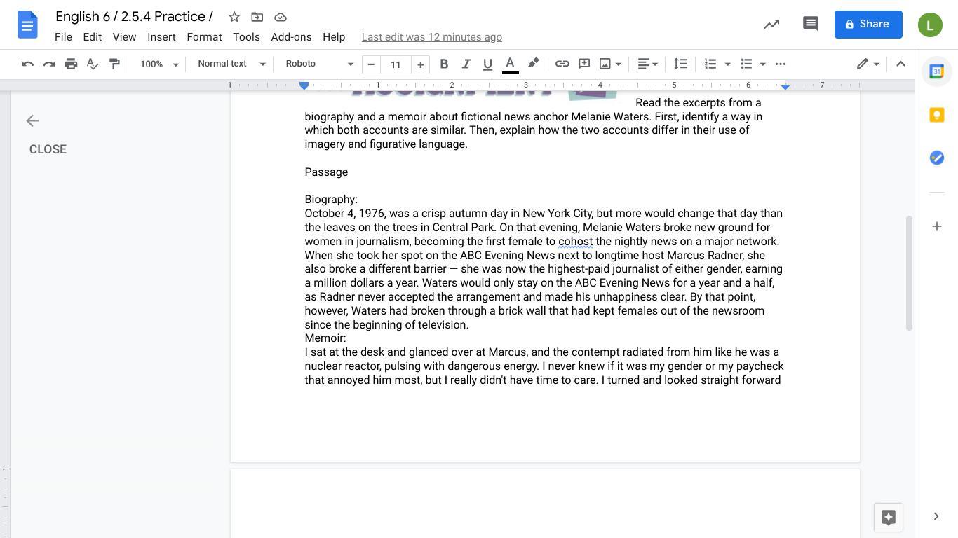Open the Roboto font dropdown

pyautogui.click(x=319, y=64)
